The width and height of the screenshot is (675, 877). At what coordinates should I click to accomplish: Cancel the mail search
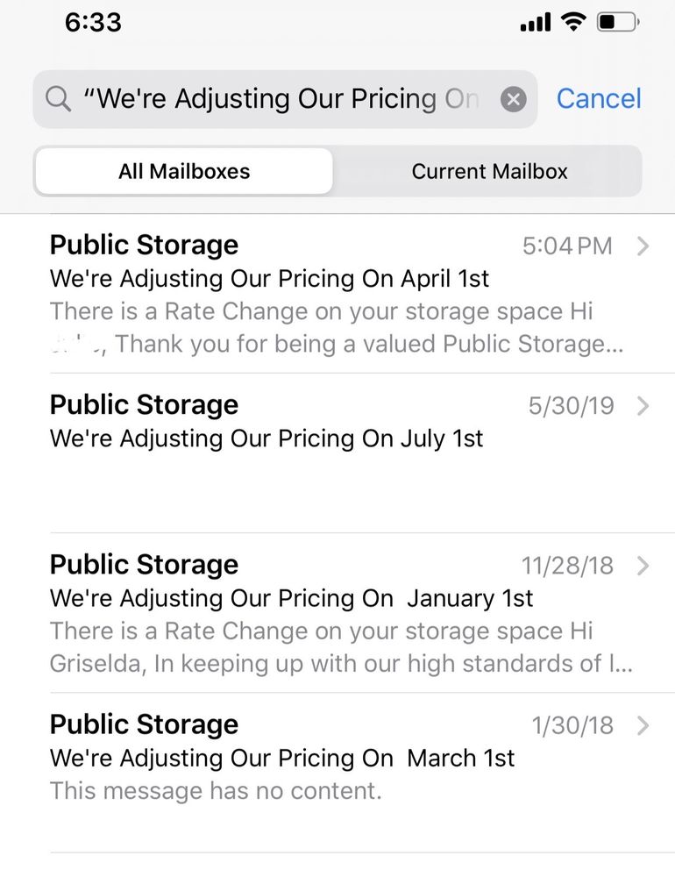coord(599,99)
